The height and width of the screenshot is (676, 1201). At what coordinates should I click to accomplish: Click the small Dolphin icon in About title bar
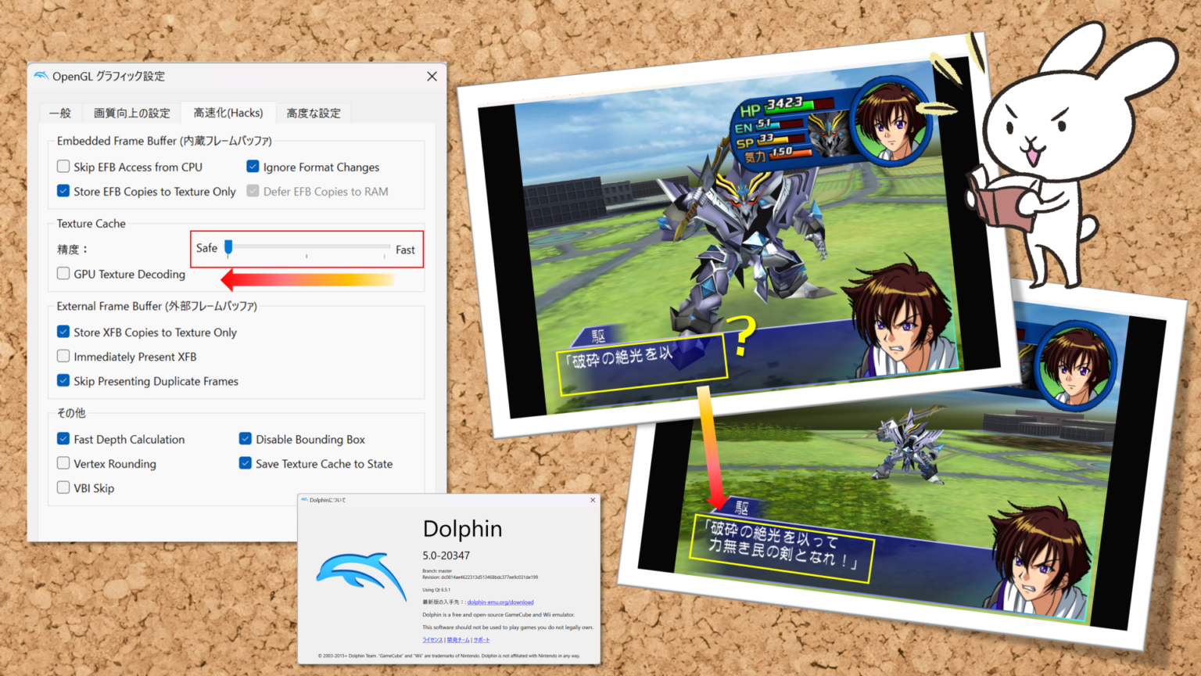(304, 500)
